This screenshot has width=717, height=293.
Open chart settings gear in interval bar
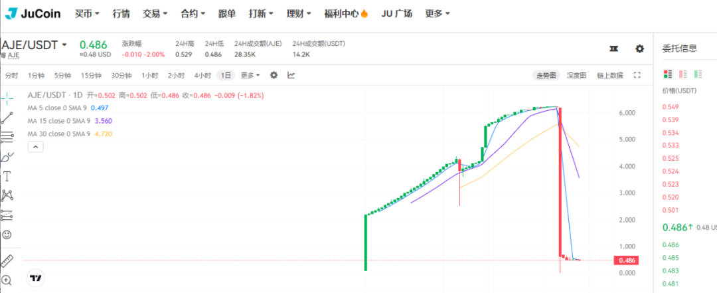click(274, 75)
